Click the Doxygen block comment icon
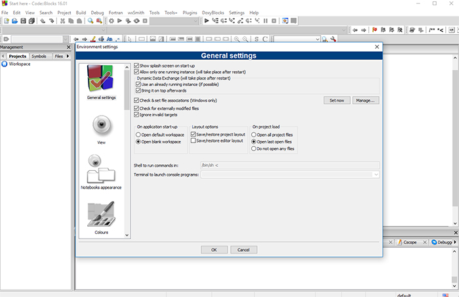Screen dimensions: 459x297 (x=431, y=30)
